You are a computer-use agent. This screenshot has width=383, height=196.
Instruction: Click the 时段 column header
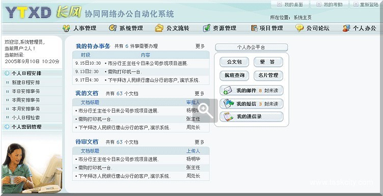(86, 55)
